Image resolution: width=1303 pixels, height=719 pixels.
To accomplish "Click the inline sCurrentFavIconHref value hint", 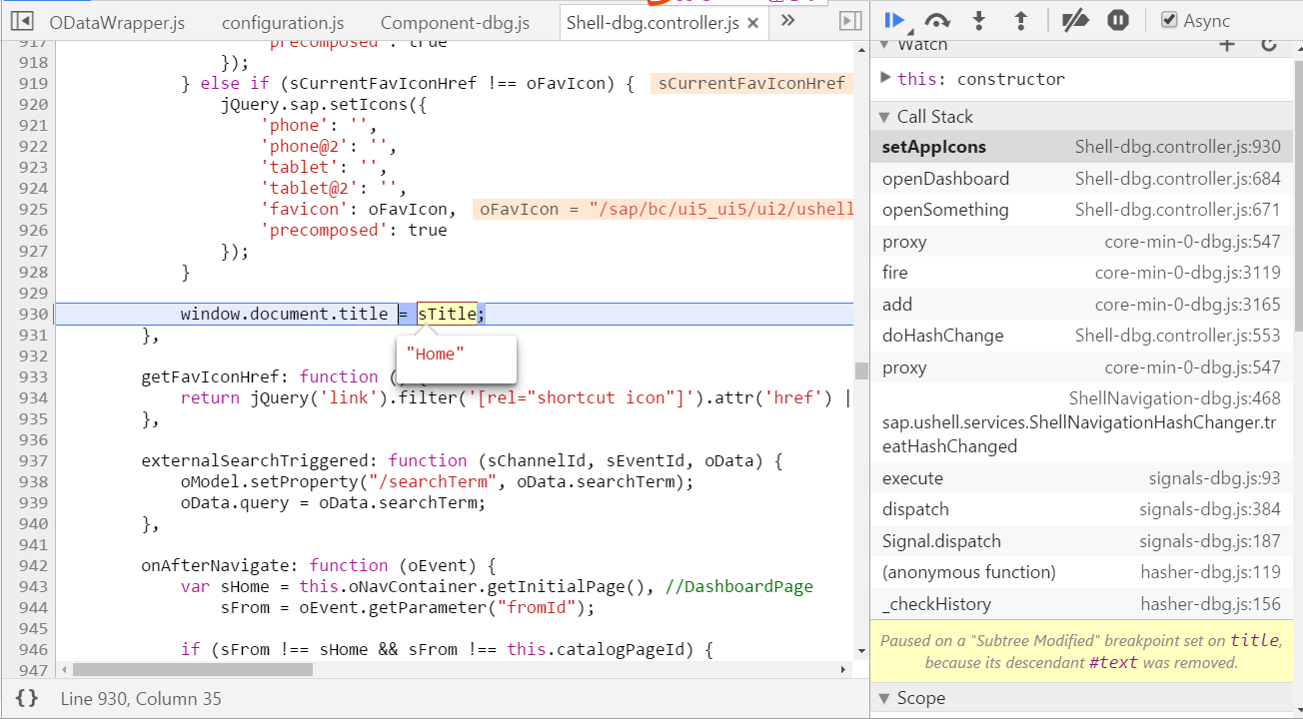I will [x=751, y=83].
